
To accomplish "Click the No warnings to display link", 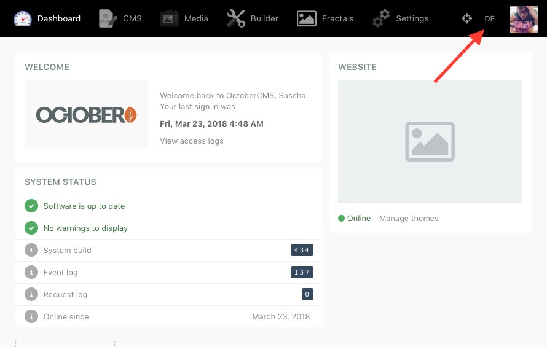I will pyautogui.click(x=85, y=228).
